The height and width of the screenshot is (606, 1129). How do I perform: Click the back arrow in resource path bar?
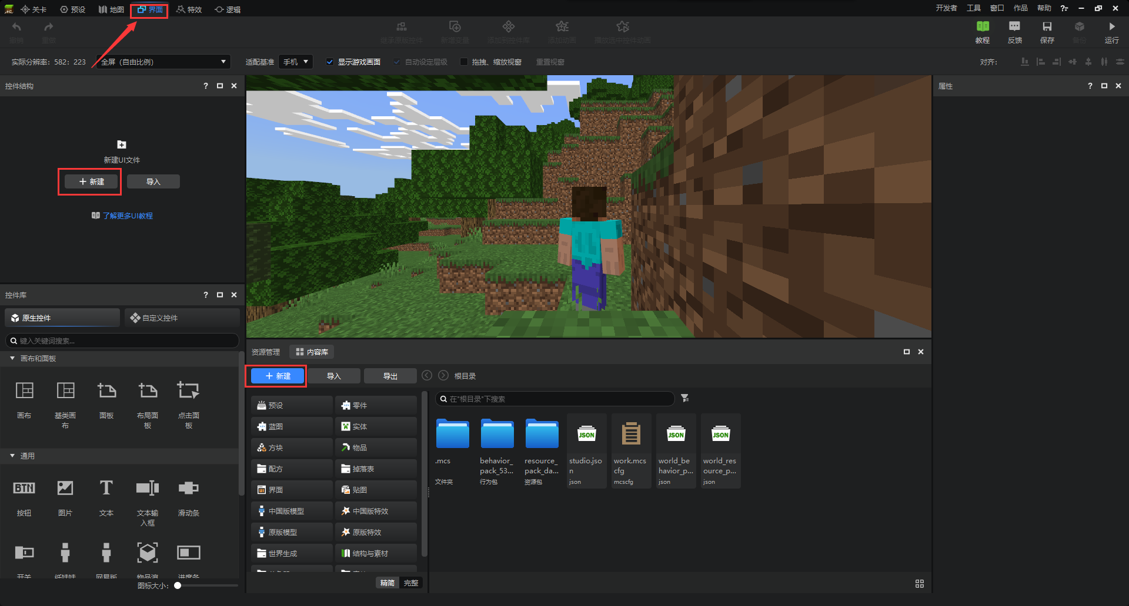point(427,375)
